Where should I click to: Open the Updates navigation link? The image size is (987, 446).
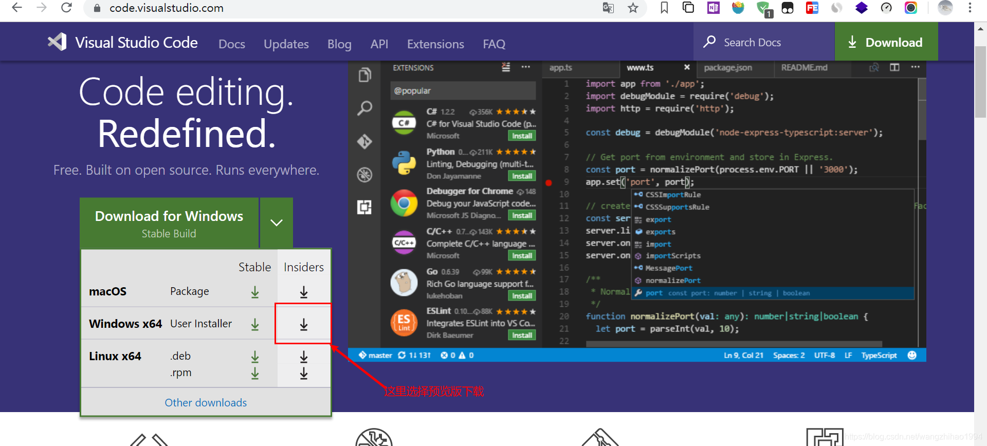[286, 44]
